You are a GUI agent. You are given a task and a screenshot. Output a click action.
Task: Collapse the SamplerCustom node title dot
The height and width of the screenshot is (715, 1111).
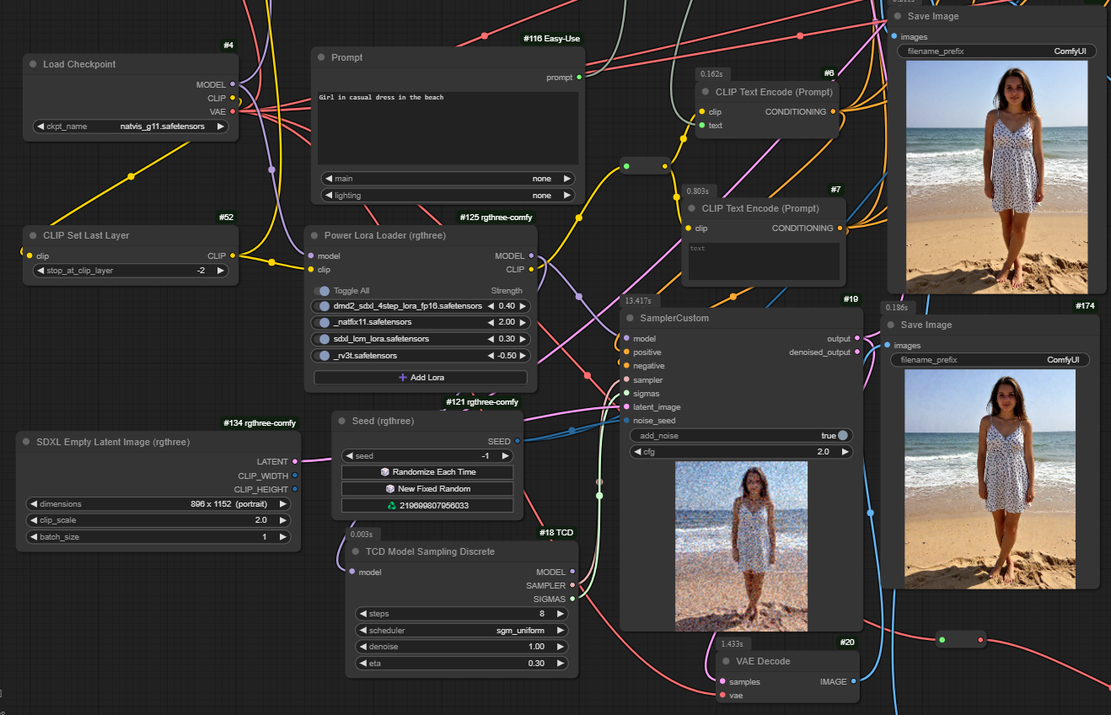631,318
